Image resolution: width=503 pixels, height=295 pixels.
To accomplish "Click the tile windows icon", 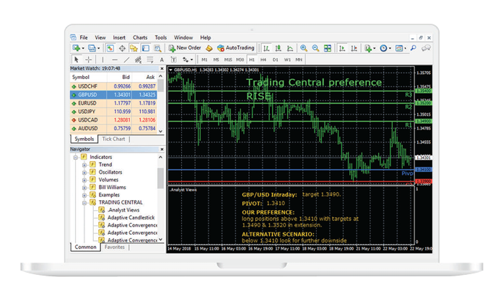I will coord(328,48).
